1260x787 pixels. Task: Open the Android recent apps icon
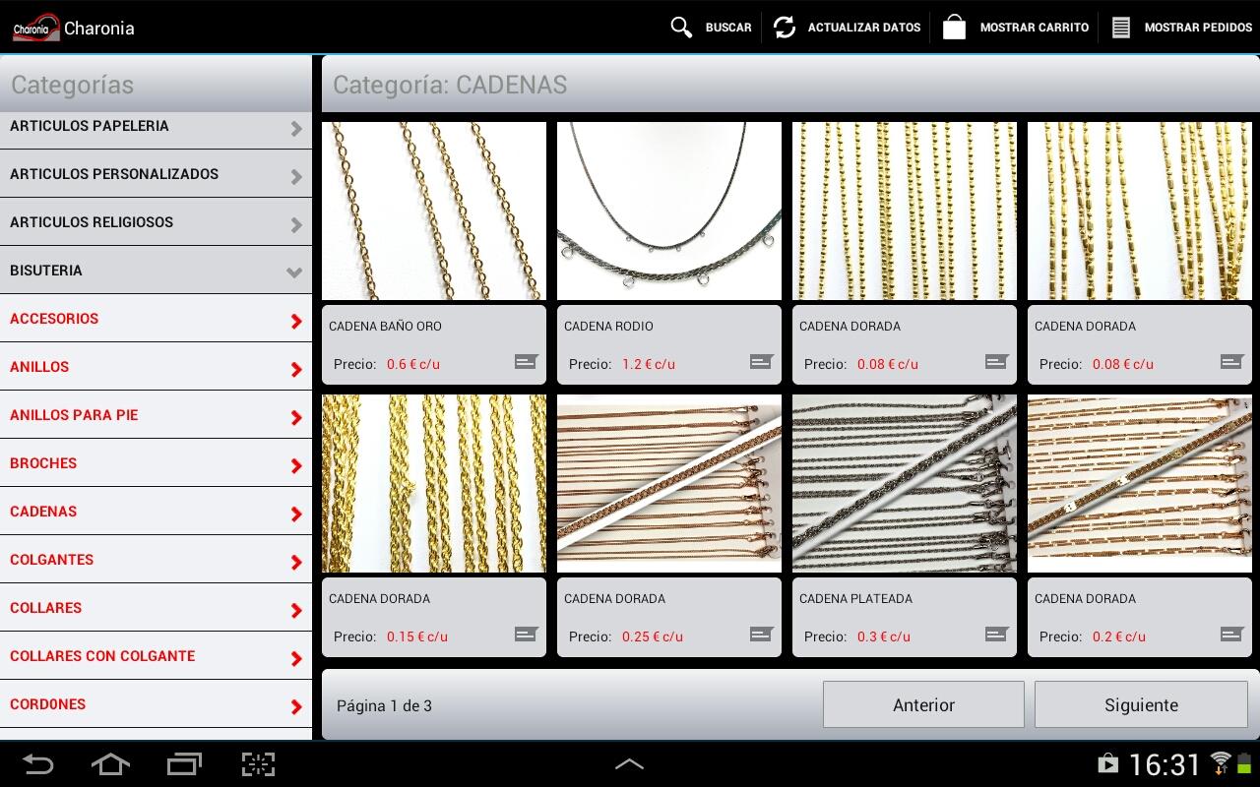point(184,764)
